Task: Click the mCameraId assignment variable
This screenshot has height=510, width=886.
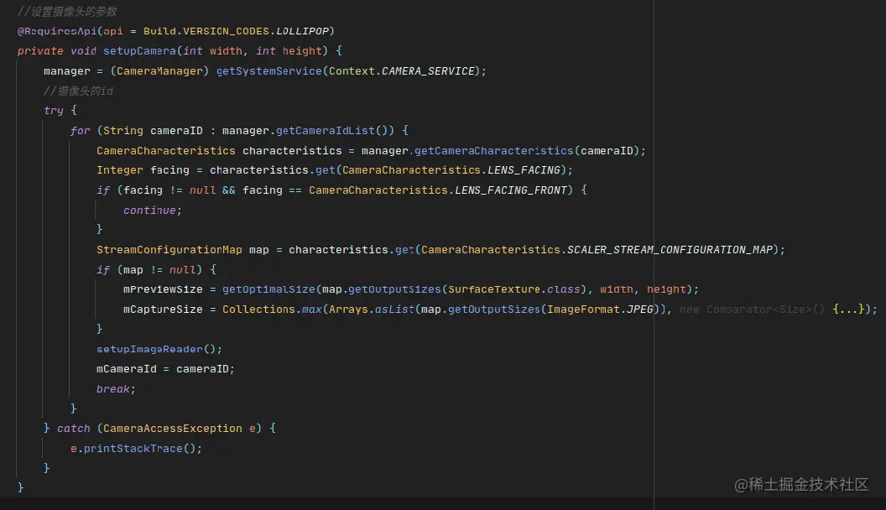Action: point(126,369)
